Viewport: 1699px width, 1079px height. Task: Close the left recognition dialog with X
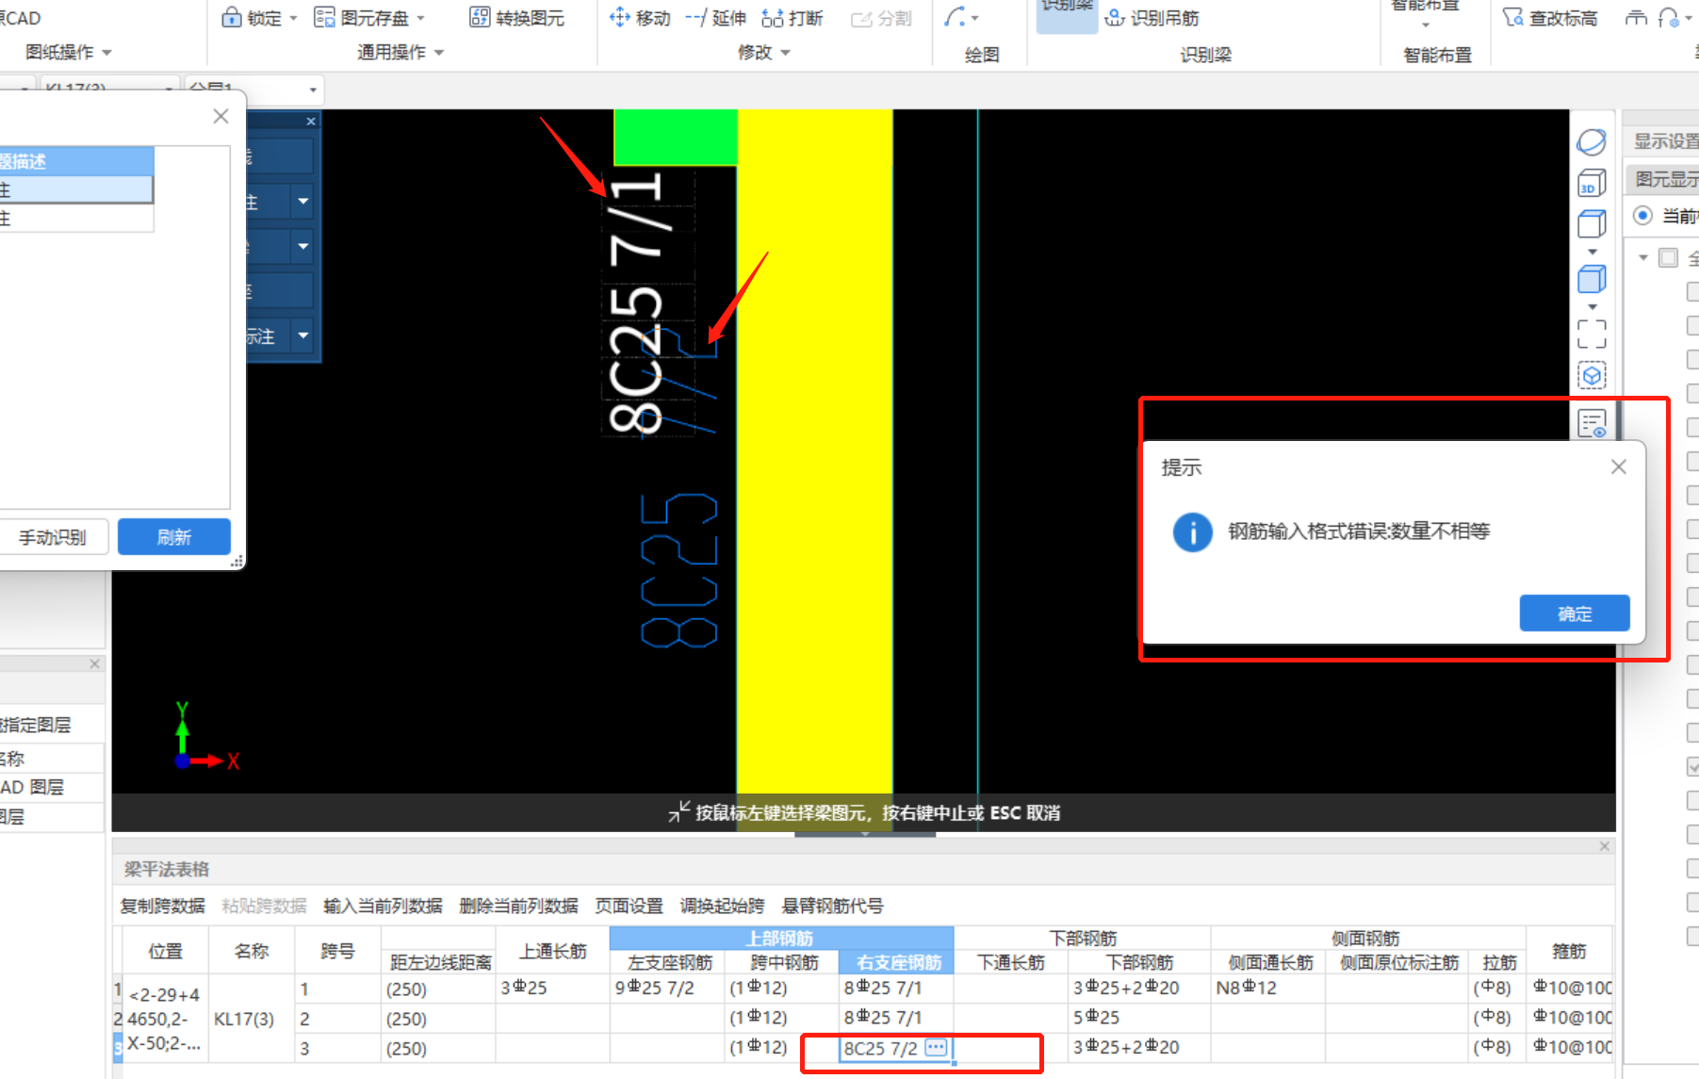(221, 116)
